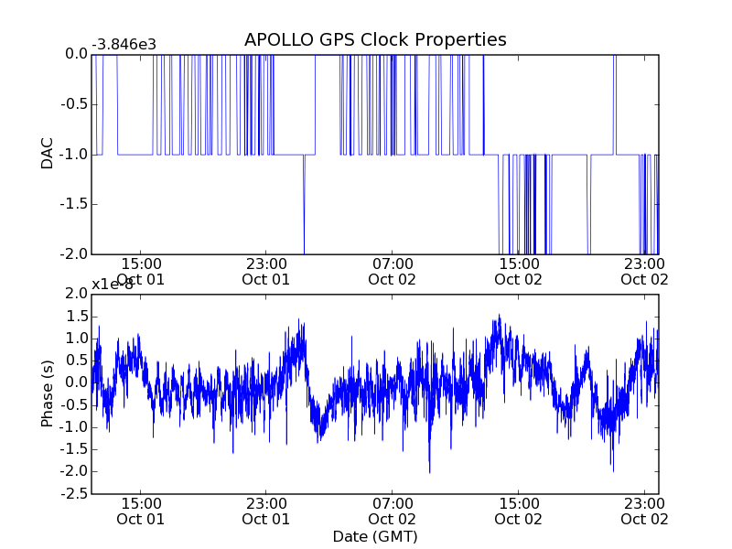Click DAC plot y-tick '0.0'
Screen dimensions: 732x549
tap(76, 54)
